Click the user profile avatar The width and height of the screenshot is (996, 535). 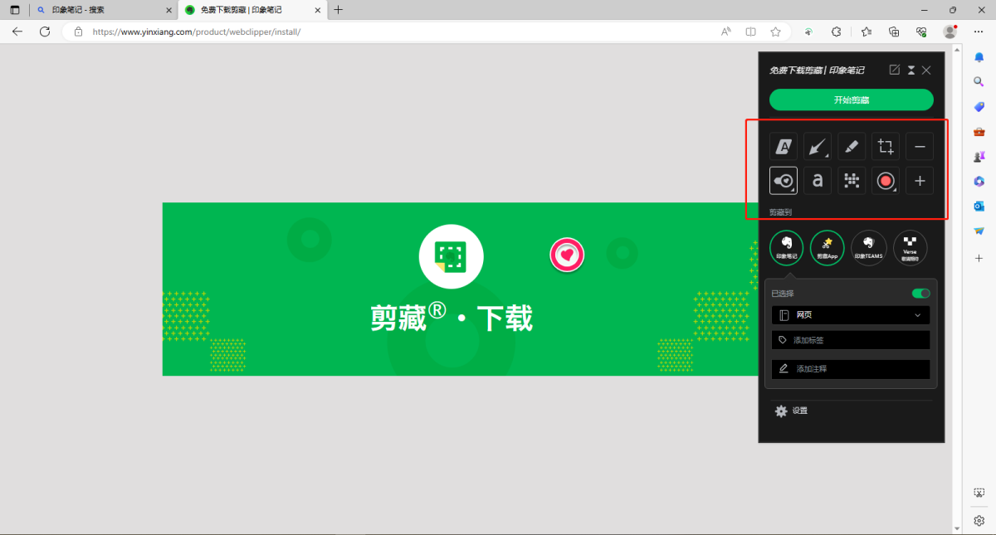click(950, 32)
